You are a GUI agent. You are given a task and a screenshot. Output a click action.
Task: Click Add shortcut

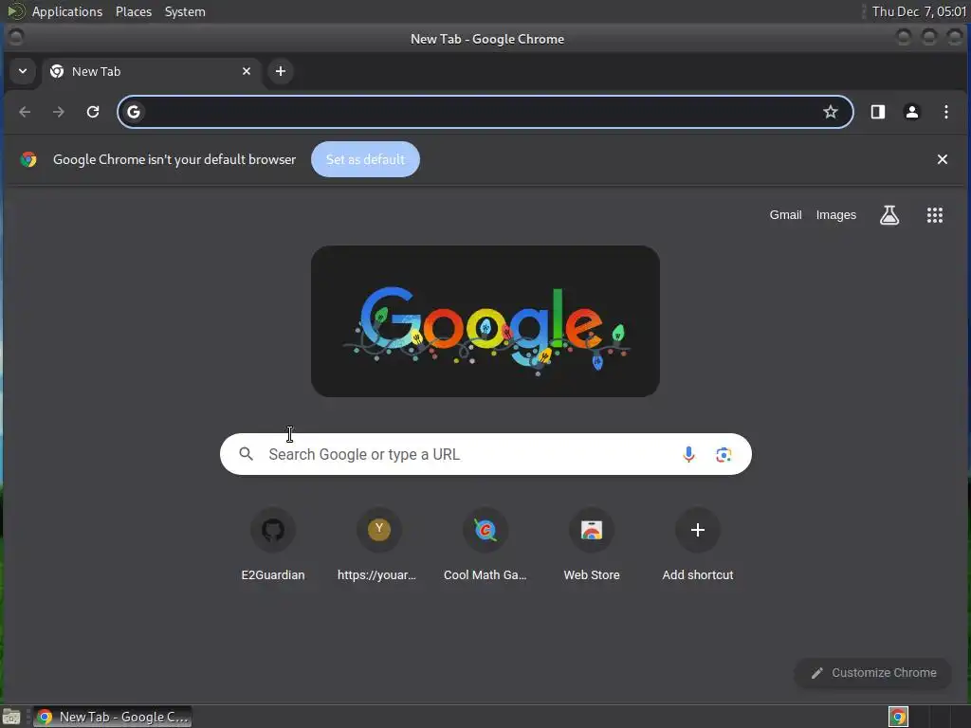[698, 546]
